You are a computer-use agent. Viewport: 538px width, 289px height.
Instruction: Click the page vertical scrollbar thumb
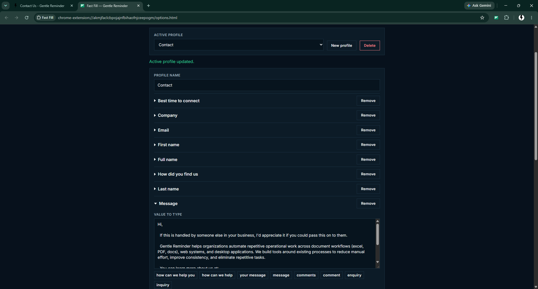pos(536,106)
